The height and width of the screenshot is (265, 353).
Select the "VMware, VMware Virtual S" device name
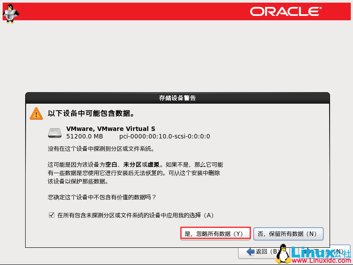coord(110,129)
